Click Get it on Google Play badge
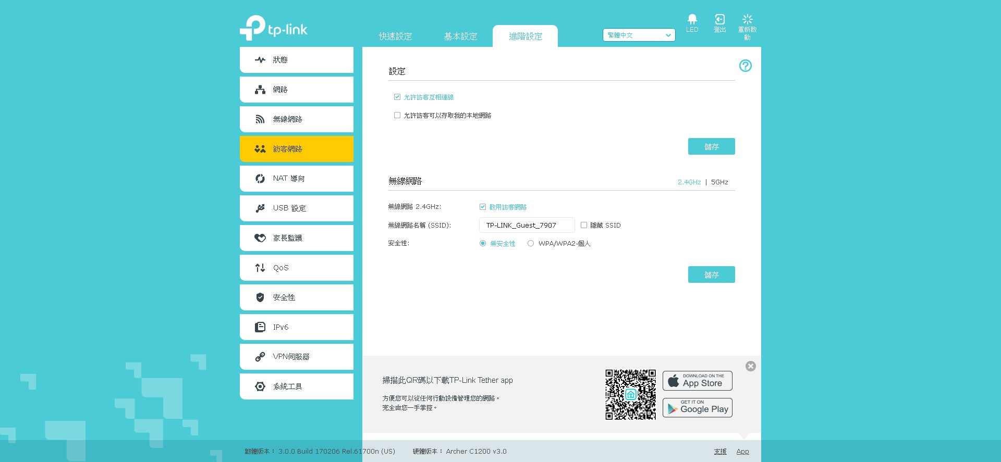The height and width of the screenshot is (462, 1001). click(697, 408)
